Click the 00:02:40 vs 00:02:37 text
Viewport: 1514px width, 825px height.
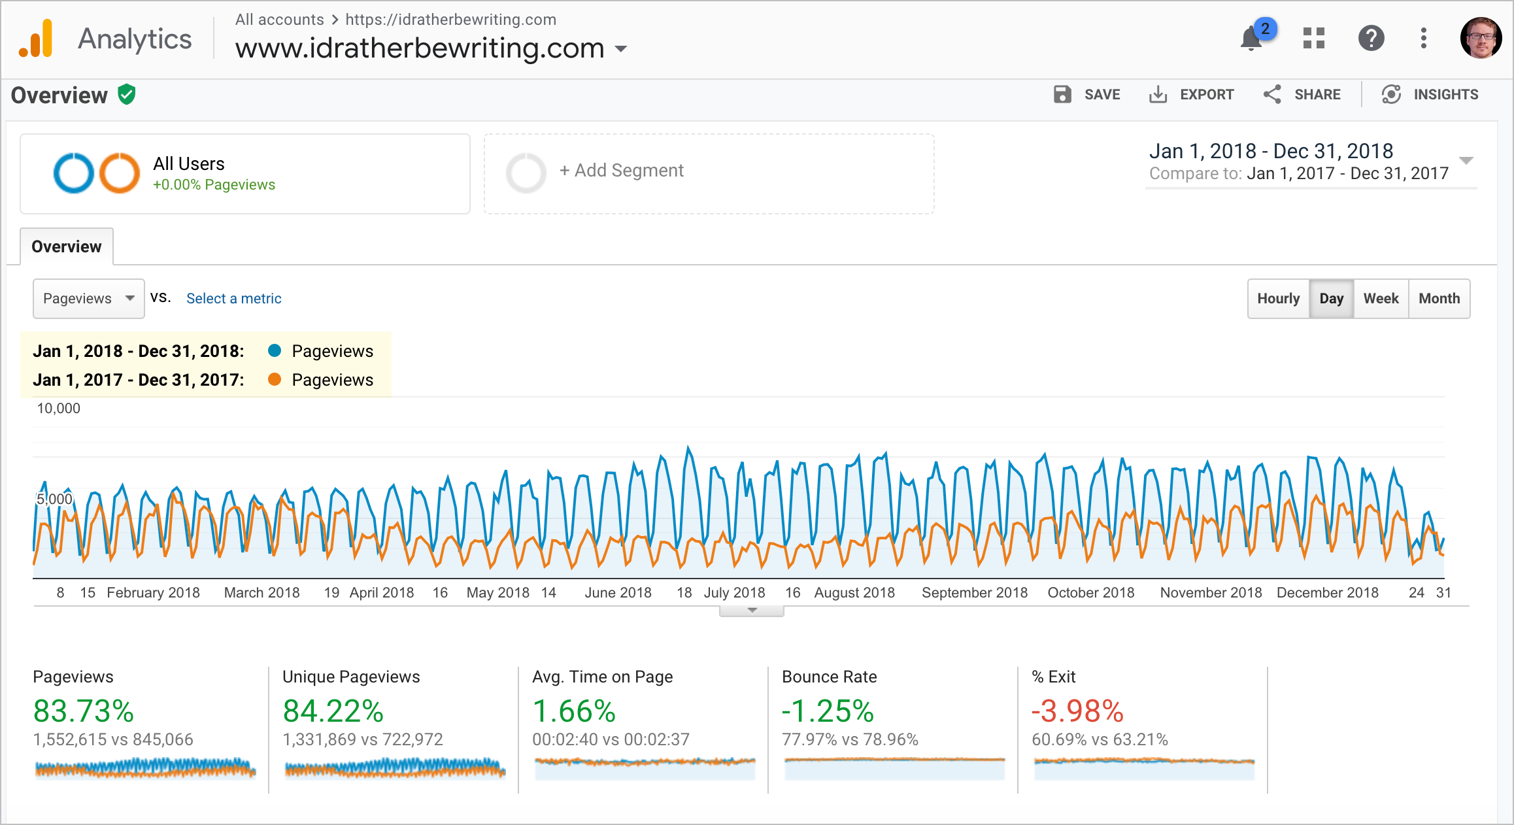pos(611,739)
